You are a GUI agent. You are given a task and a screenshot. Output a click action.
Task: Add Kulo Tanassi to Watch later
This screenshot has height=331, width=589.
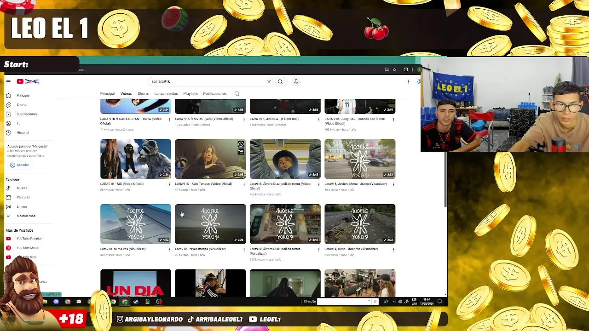241,144
